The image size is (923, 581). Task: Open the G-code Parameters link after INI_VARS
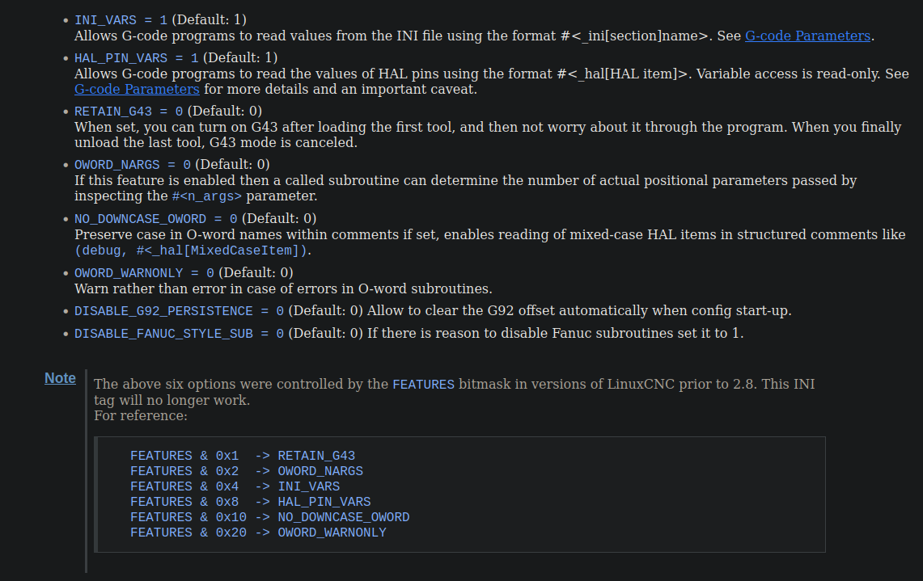point(807,36)
